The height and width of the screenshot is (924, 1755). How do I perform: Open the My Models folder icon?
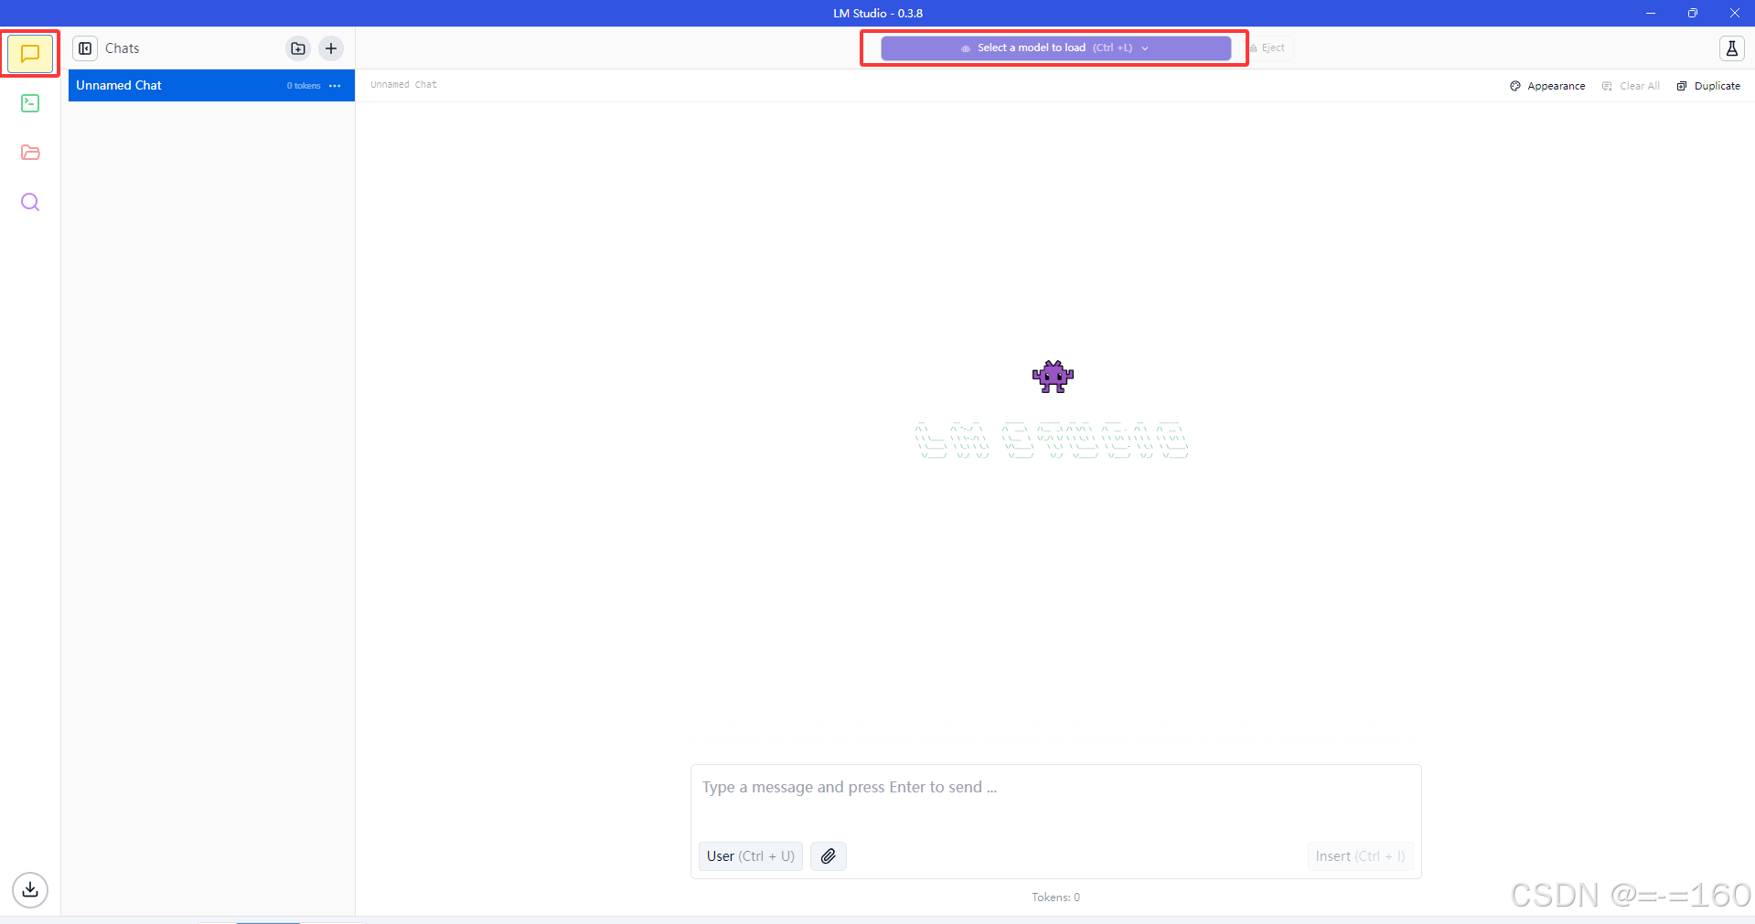tap(30, 153)
